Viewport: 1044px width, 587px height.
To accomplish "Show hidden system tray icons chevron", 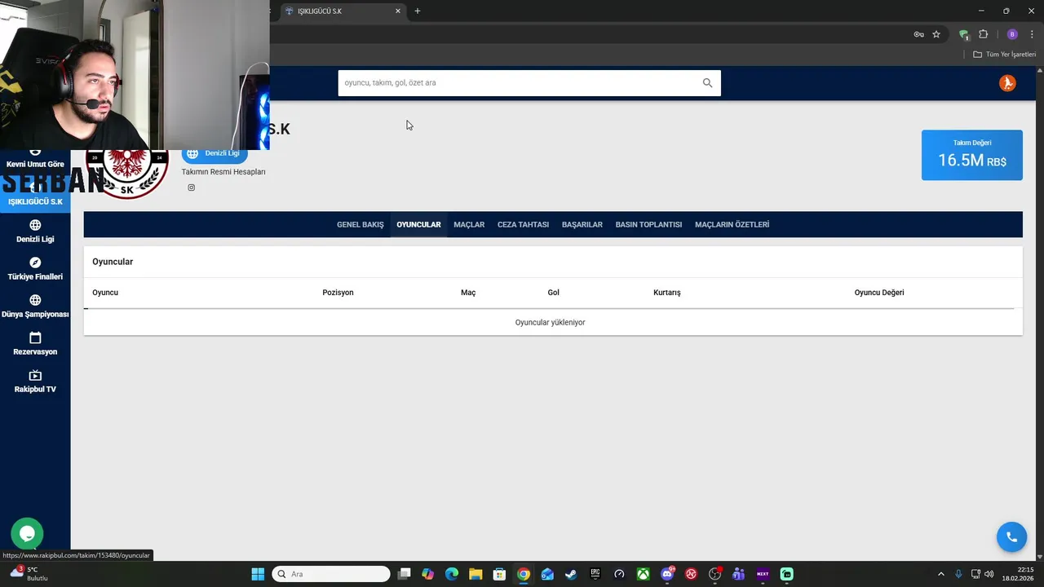I will [940, 574].
